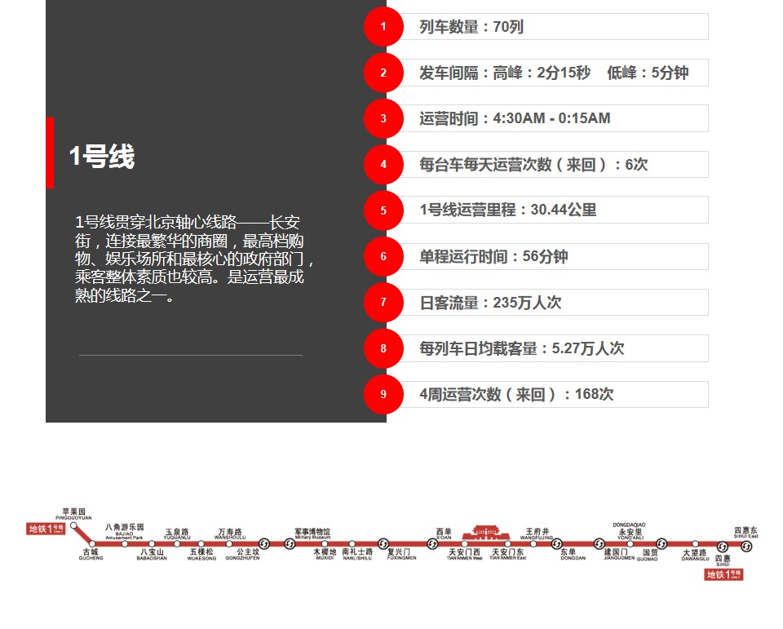
Task: Click the red circle numbered 1
Action: point(383,26)
